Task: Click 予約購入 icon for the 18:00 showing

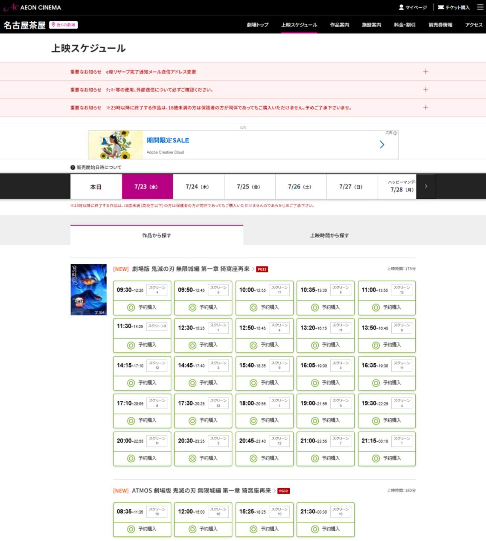Action: tap(253, 420)
